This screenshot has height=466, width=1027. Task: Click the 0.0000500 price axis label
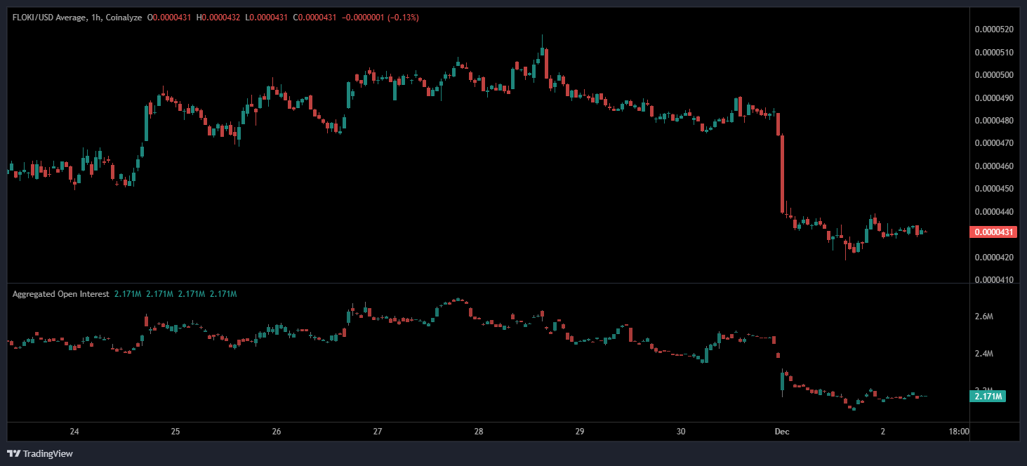pyautogui.click(x=994, y=75)
